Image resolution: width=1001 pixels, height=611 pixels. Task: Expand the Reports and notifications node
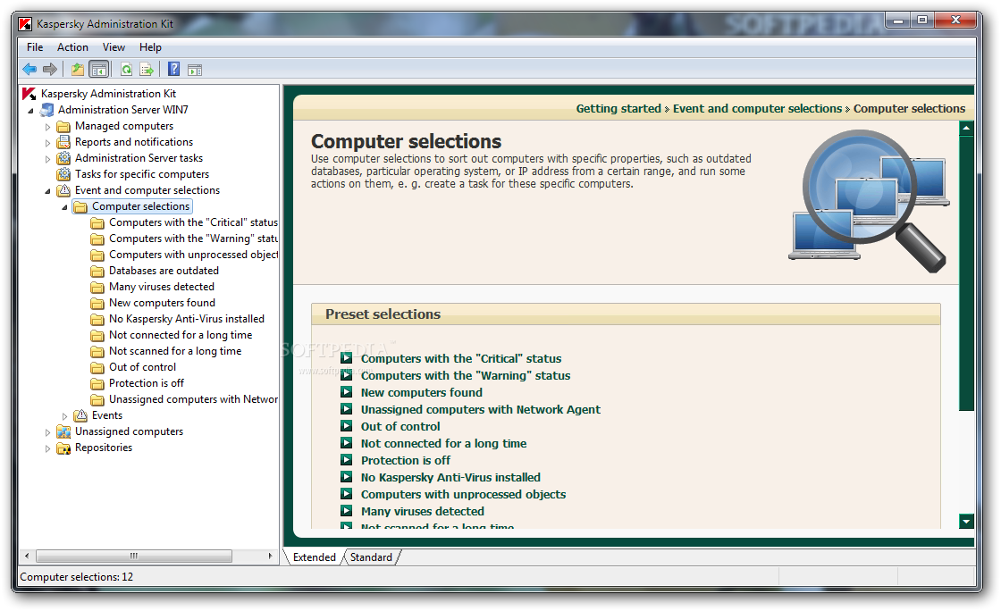(x=47, y=142)
